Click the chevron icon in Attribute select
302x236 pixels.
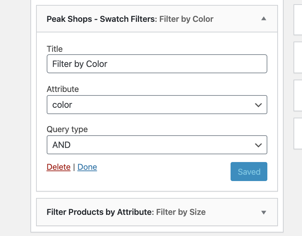pyautogui.click(x=258, y=105)
